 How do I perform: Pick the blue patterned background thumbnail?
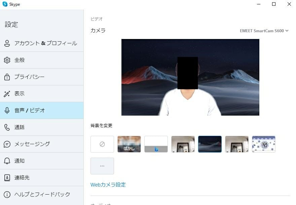point(264,144)
